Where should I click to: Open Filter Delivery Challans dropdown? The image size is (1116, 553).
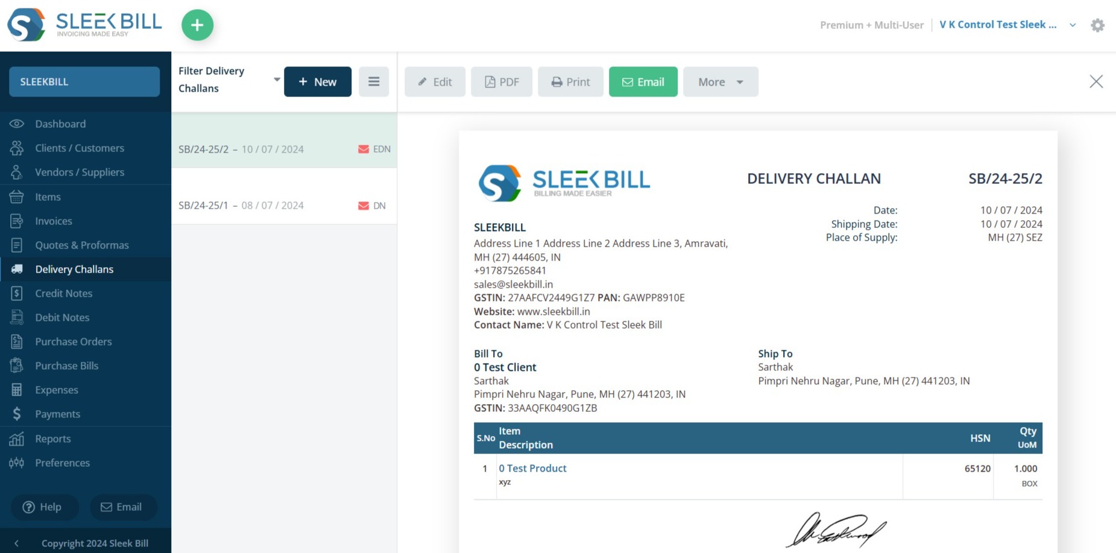[x=229, y=80]
